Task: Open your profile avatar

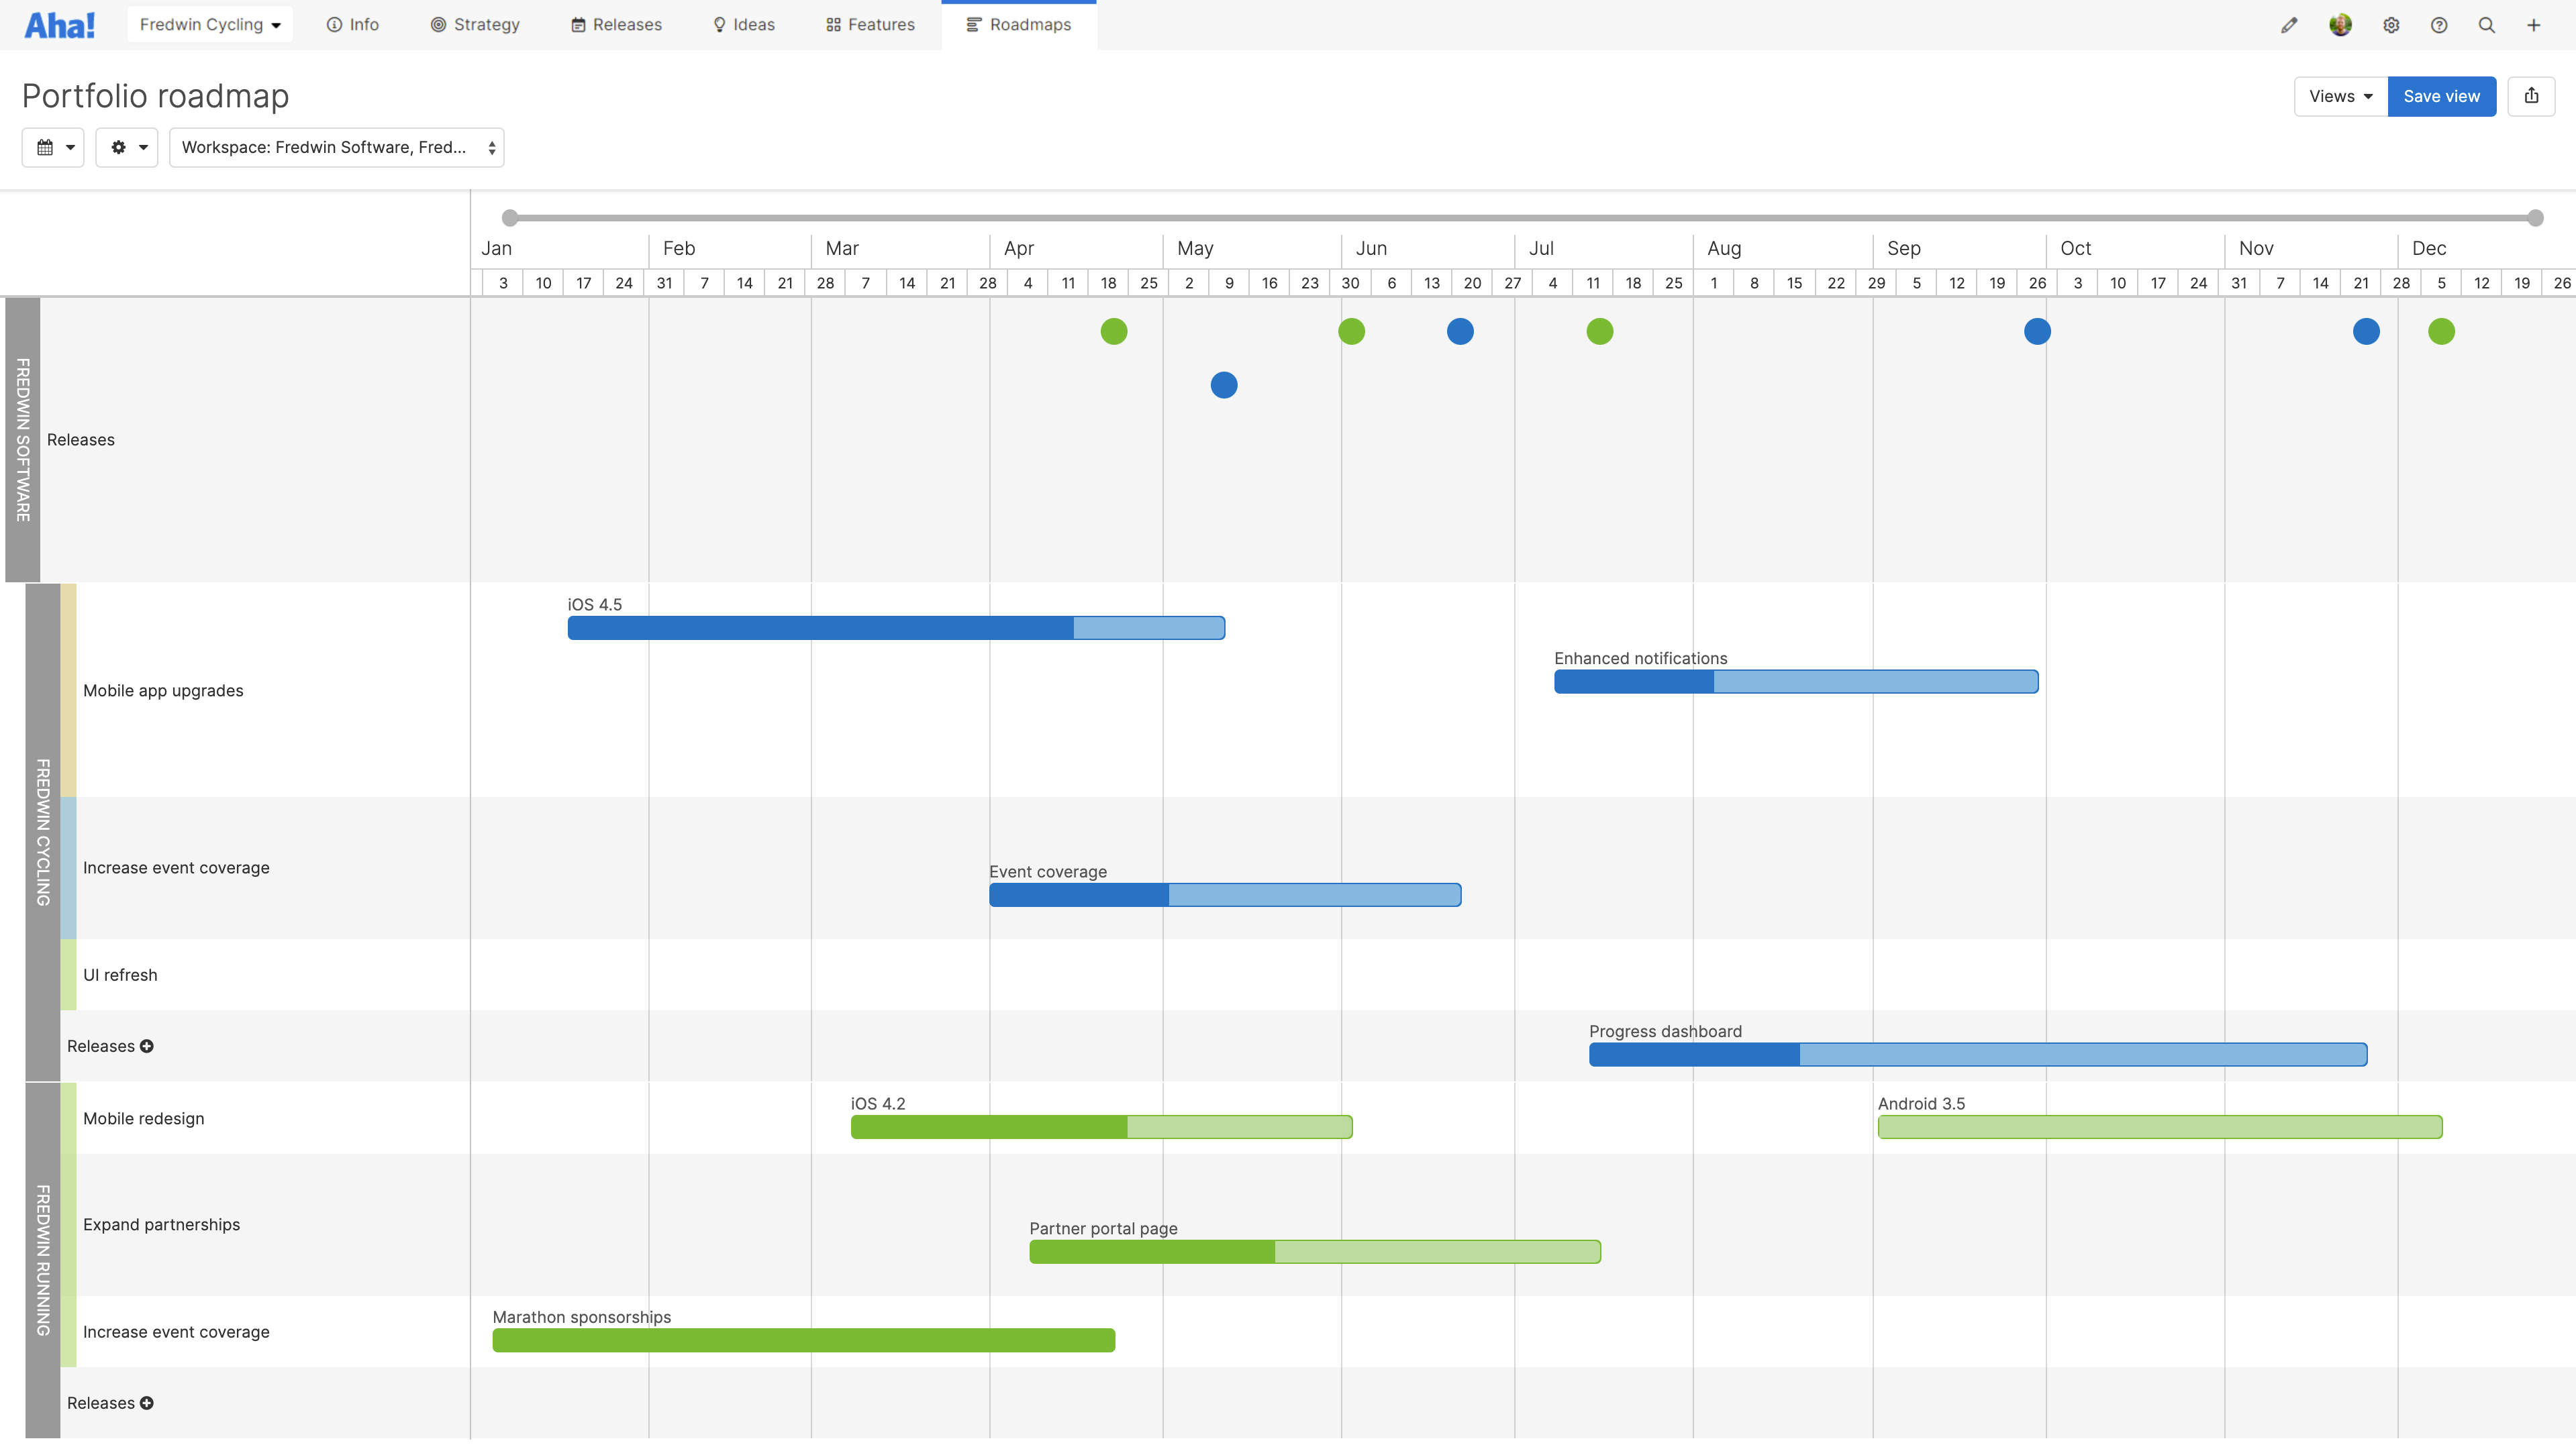Action: pos(2340,25)
